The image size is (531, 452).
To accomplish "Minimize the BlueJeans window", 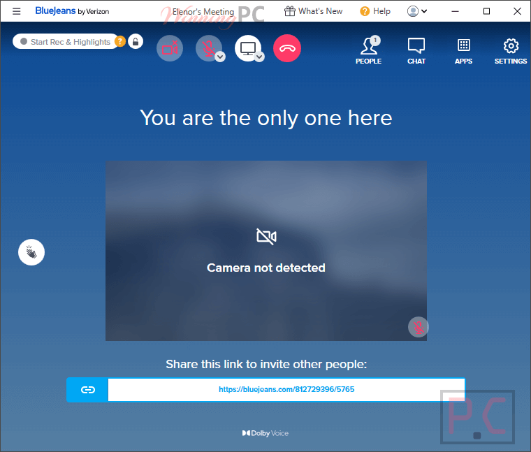I will click(455, 11).
